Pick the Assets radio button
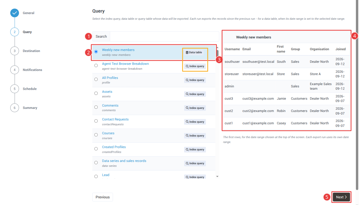Image resolution: width=359 pixels, height=205 pixels. 96,93
